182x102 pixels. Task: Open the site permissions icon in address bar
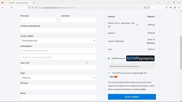click(x=36, y=8)
